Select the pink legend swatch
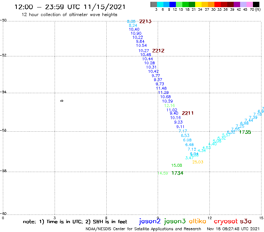The height and width of the screenshot is (232, 264). point(249,5)
